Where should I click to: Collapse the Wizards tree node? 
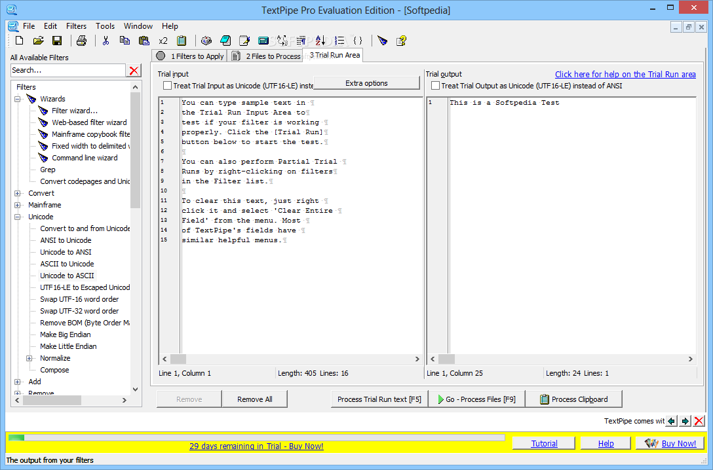click(x=17, y=99)
